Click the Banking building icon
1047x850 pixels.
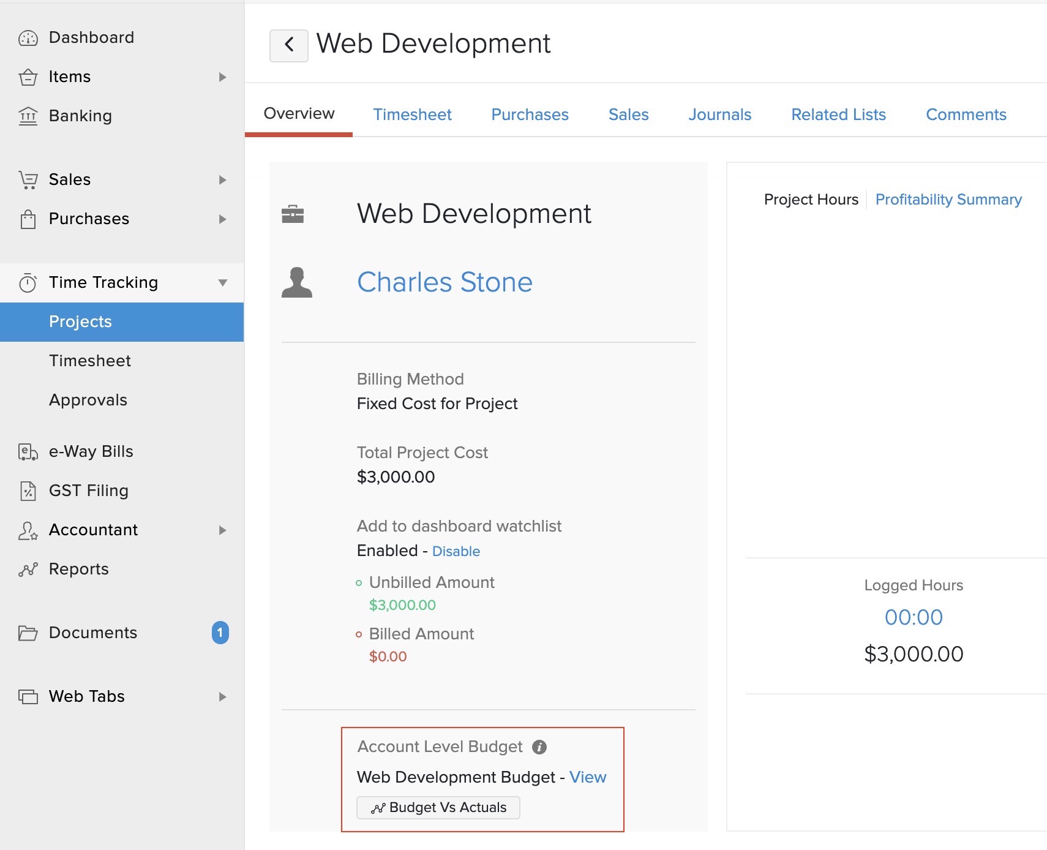[28, 116]
